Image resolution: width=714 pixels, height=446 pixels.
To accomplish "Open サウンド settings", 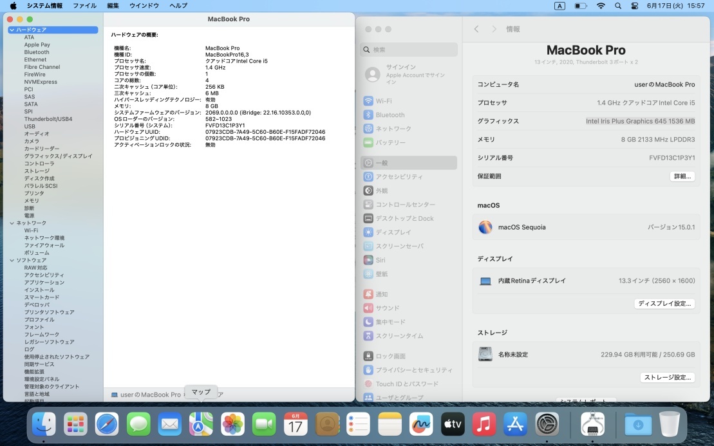I will [408, 308].
